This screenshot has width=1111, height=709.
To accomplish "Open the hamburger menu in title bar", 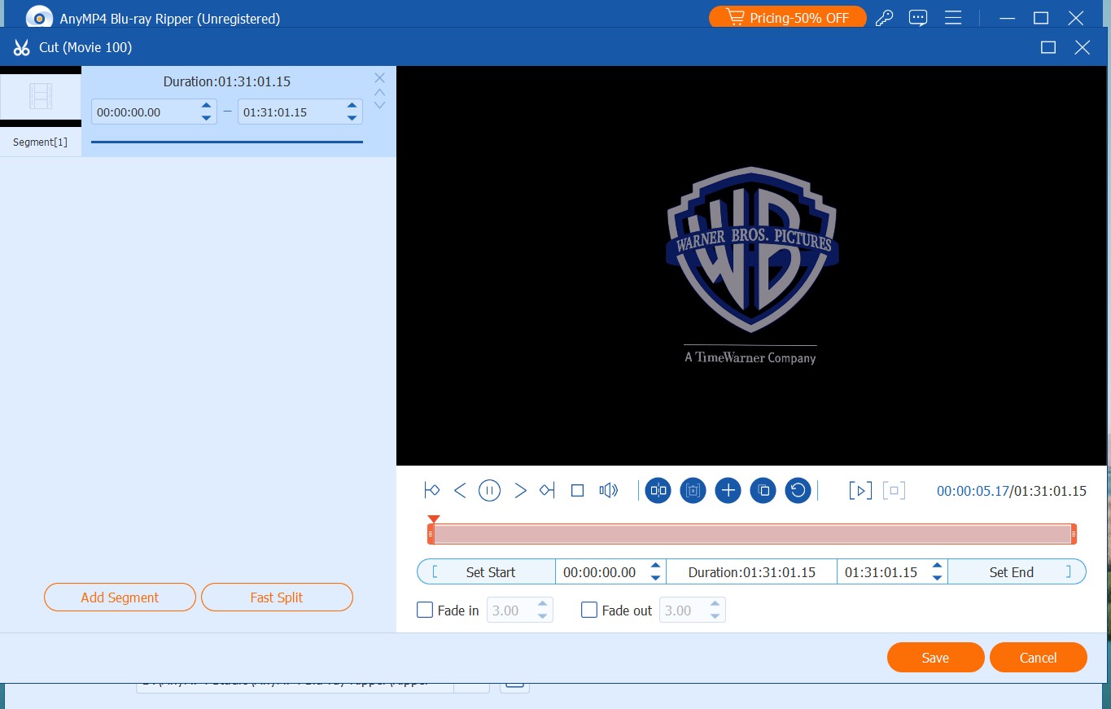I will 952,17.
